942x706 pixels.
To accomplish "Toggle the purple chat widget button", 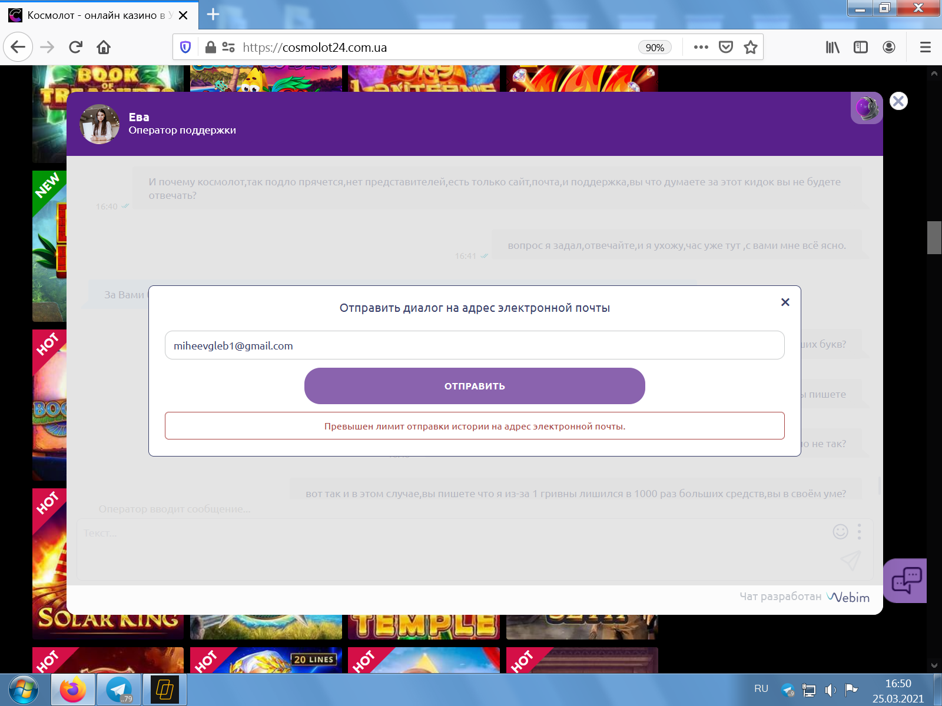I will tap(905, 581).
